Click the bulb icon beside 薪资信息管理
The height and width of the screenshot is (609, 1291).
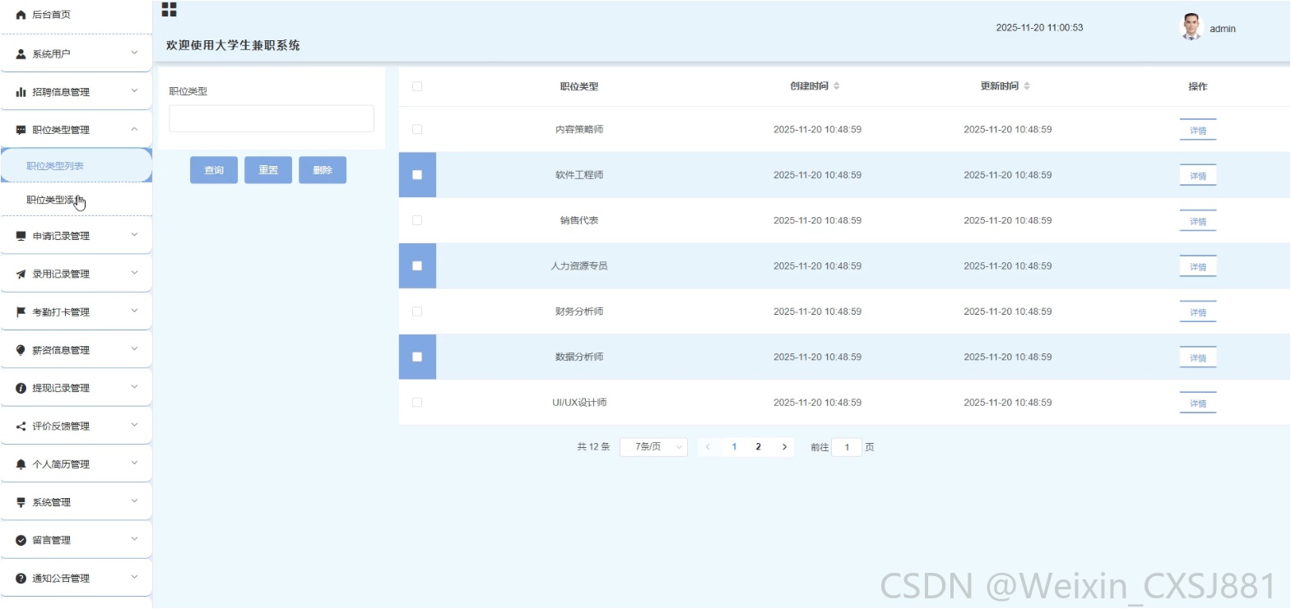click(21, 350)
